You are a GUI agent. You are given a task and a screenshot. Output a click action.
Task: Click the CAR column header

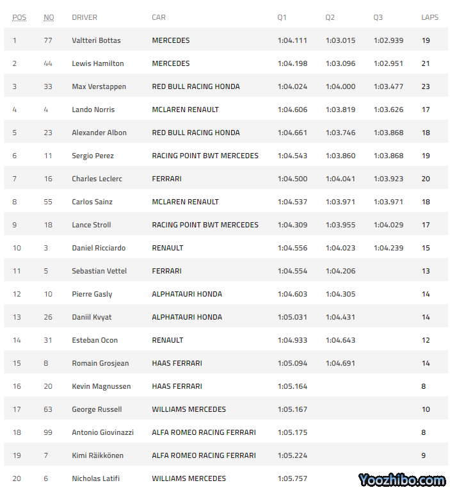click(x=159, y=17)
